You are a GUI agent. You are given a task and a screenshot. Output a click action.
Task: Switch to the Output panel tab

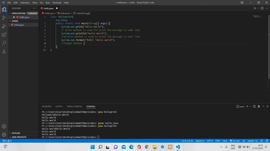point(59,107)
